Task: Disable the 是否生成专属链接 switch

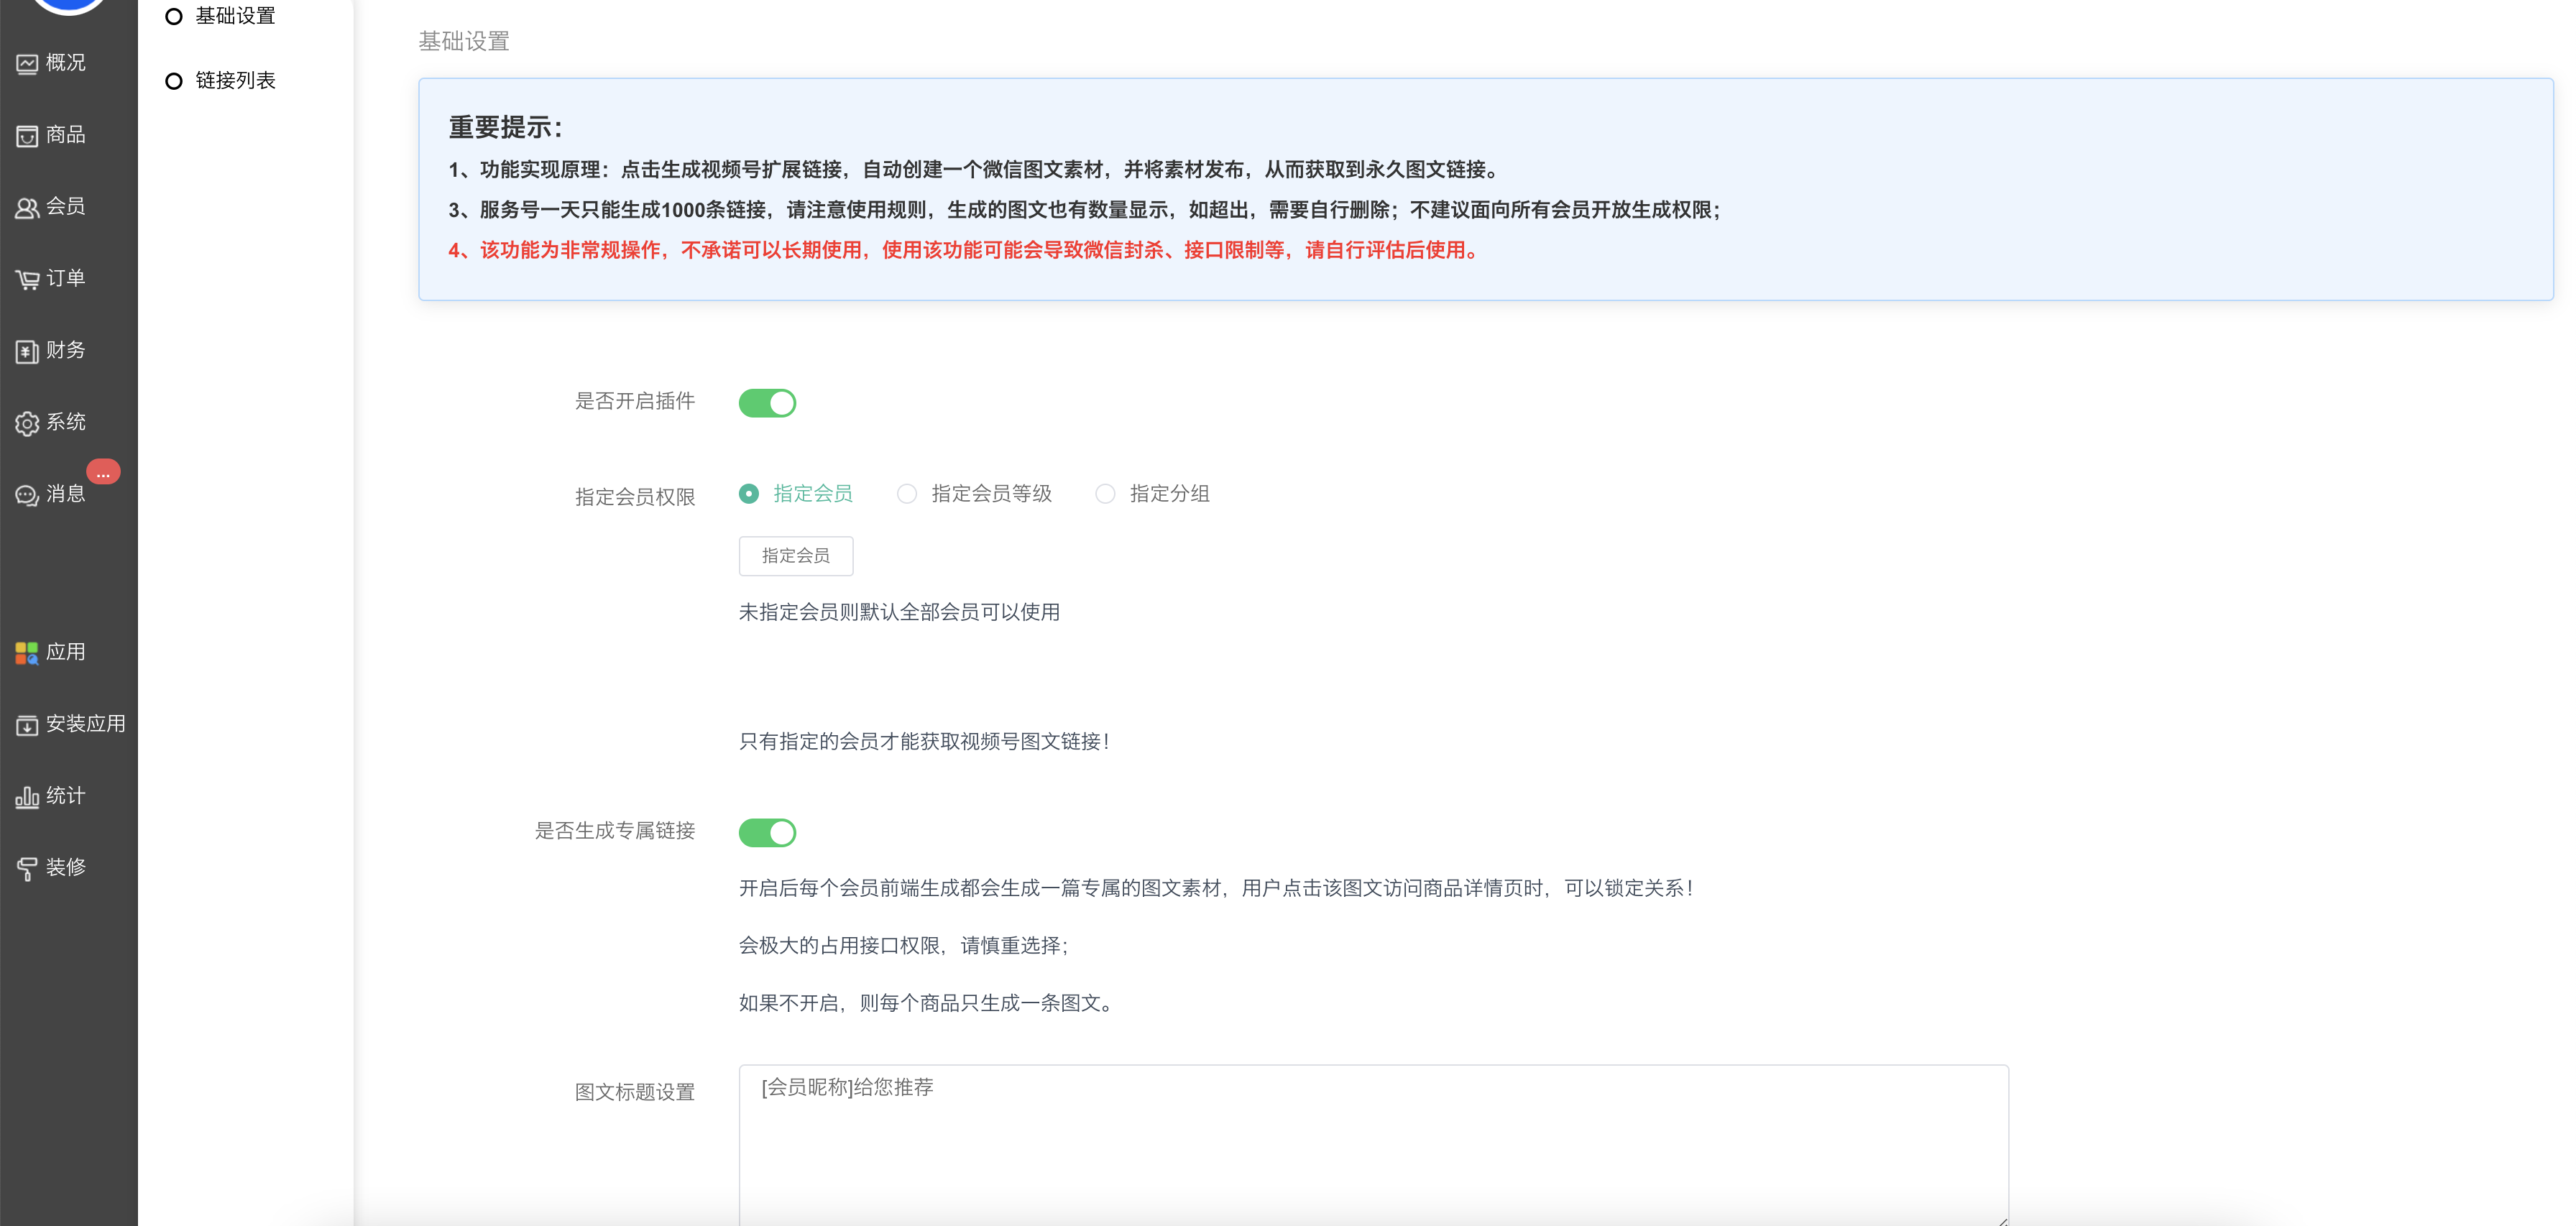Action: point(767,832)
